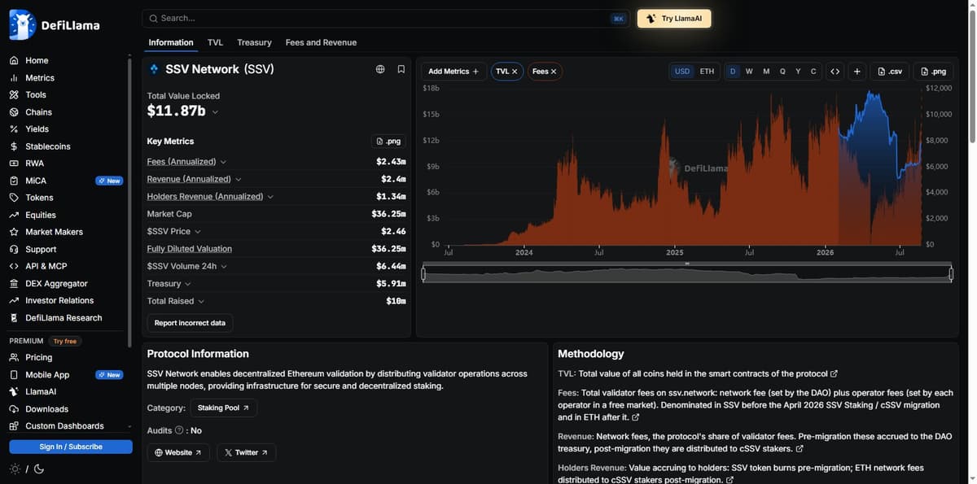
Task: Expand $SSV Volume 24h row
Action: tap(224, 266)
